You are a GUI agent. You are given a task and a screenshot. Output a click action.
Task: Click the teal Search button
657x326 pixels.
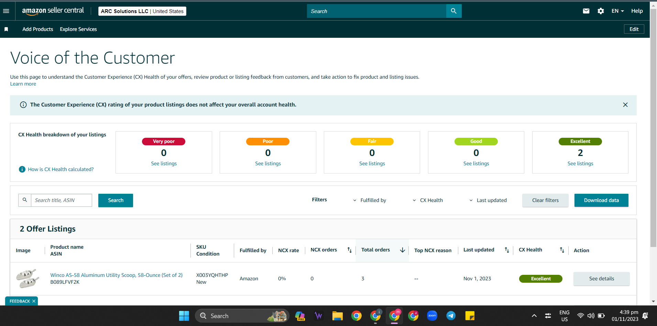click(x=116, y=200)
